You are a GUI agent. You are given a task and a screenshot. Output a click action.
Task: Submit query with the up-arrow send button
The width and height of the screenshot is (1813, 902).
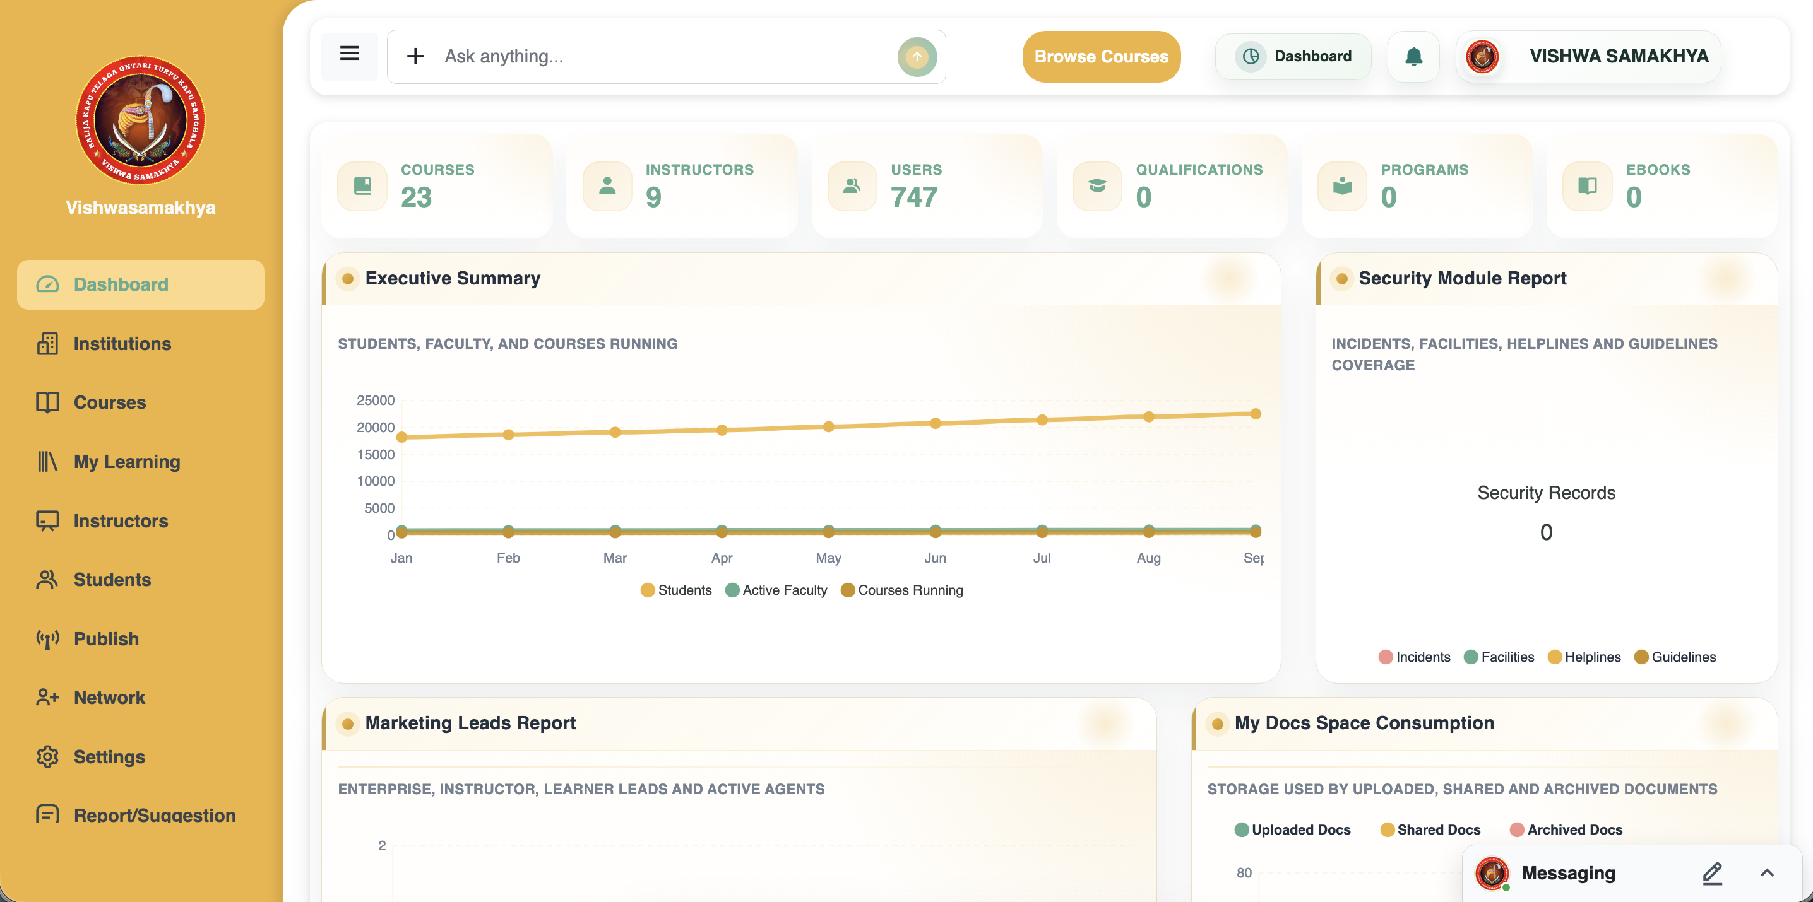pos(917,56)
